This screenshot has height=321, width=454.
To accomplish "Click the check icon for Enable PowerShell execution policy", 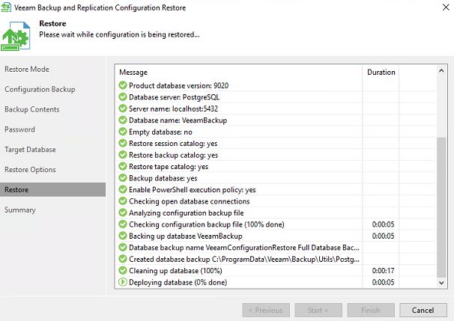I will 123,190.
